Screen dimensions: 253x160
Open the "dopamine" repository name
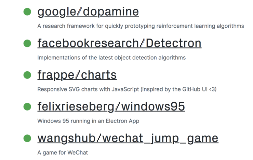pyautogui.click(x=111, y=12)
